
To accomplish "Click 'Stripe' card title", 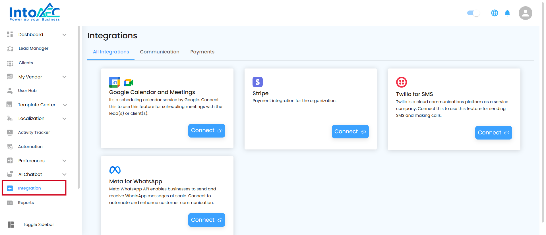I will click(x=260, y=93).
